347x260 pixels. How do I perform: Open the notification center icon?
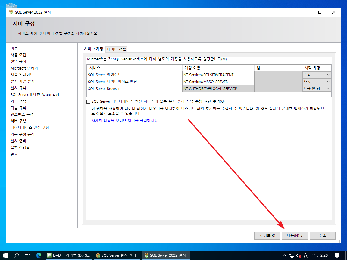tap(337, 255)
